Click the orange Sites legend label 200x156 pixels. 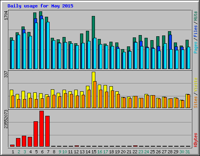[196, 102]
